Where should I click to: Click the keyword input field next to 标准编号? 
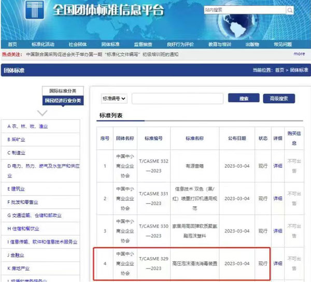pyautogui.click(x=177, y=98)
